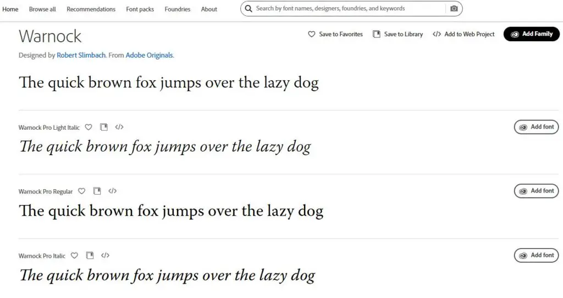Favorite Warnock Pro Light Italic with heart
This screenshot has height=298, width=563.
click(89, 127)
